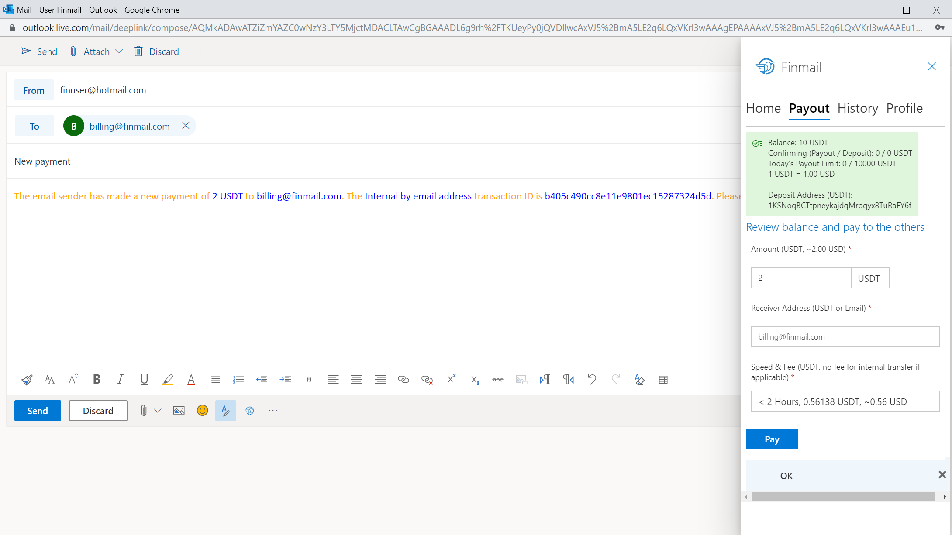
Task: Clear text formatting
Action: click(x=639, y=380)
